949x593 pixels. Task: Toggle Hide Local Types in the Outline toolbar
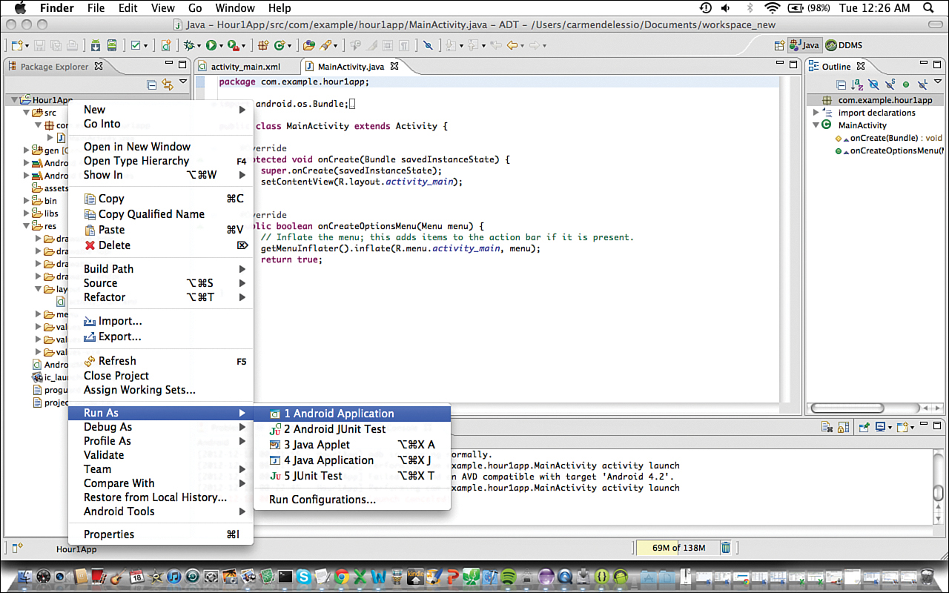tap(922, 85)
